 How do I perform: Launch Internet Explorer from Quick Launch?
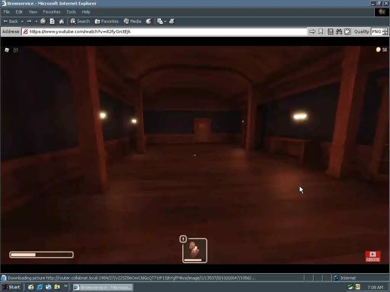click(40, 287)
